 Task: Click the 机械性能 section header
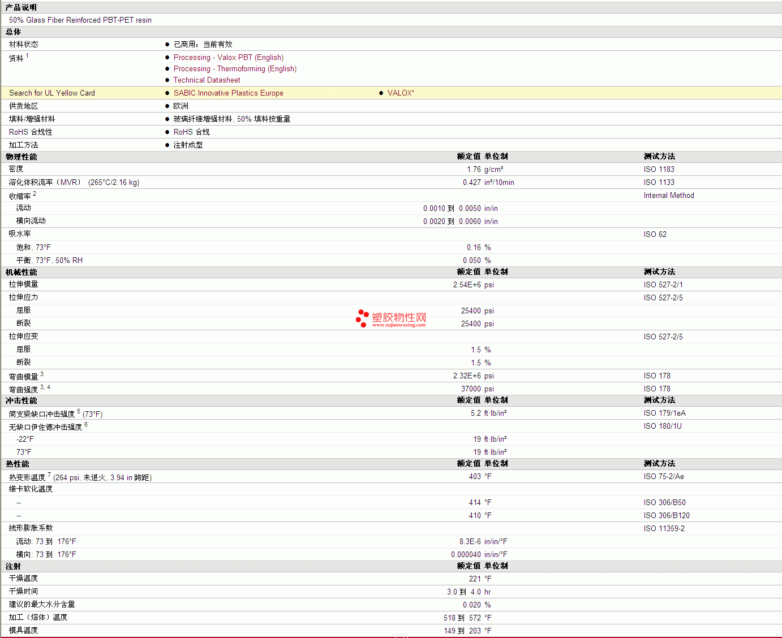[x=22, y=272]
